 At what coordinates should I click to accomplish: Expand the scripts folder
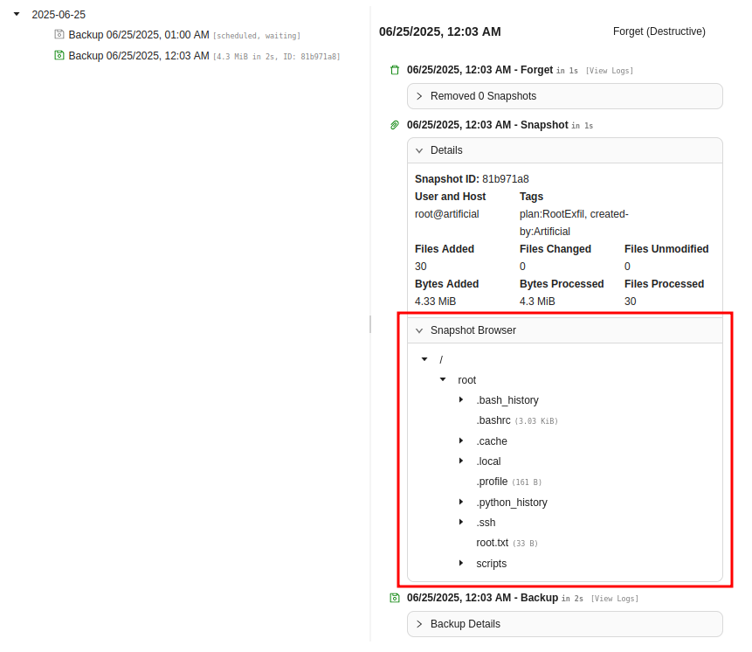pos(461,564)
